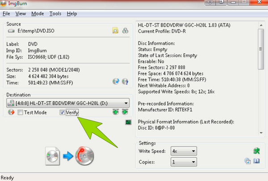Image resolution: width=268 pixels, height=181 pixels.
Task: Click the info panel scroll down arrow
Action: point(261,133)
